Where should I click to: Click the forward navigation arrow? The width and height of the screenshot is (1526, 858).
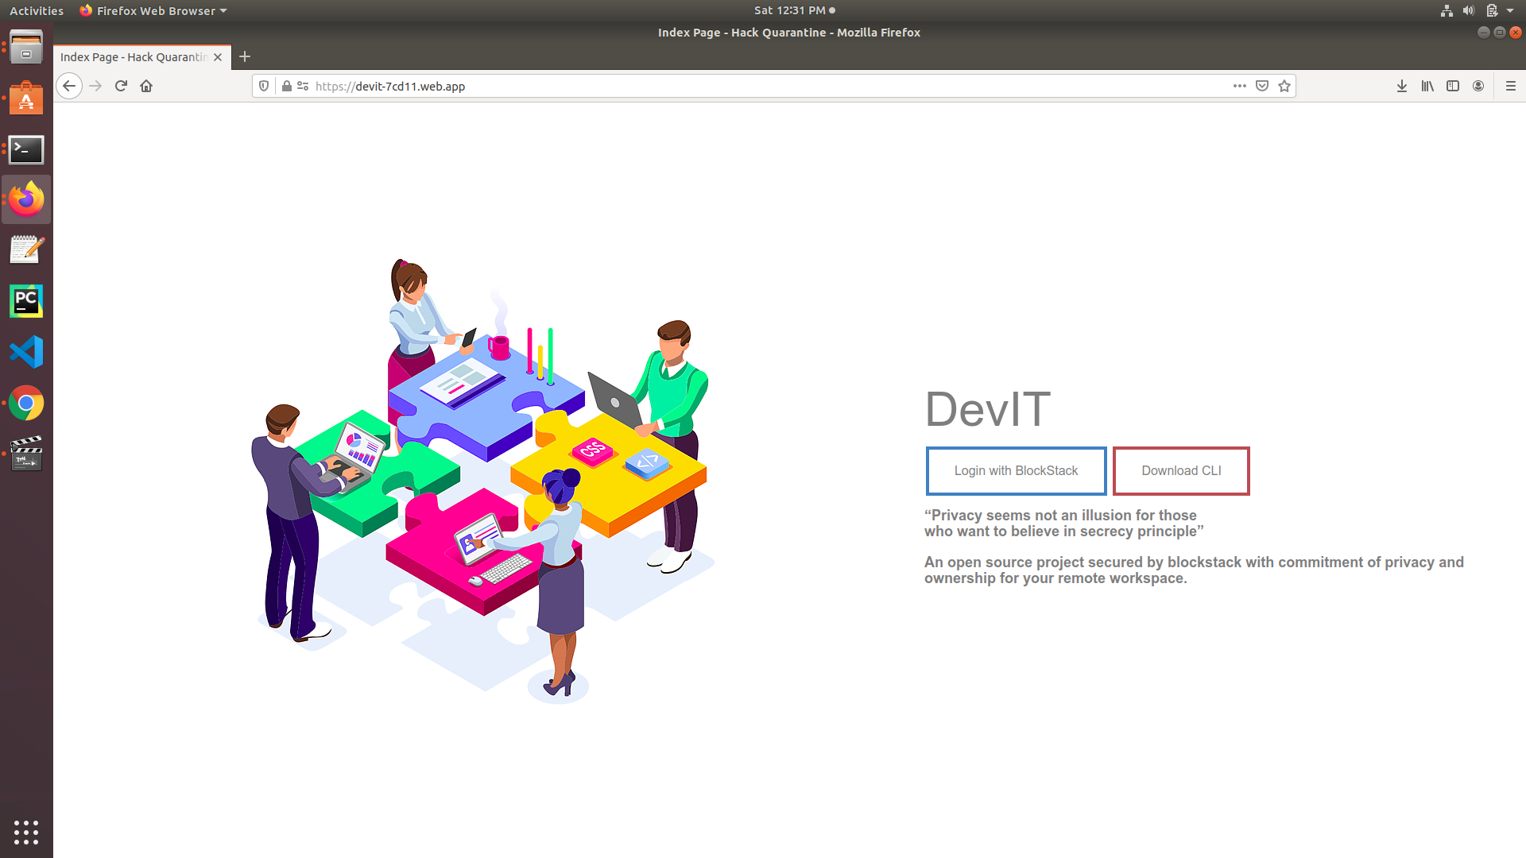pyautogui.click(x=95, y=86)
